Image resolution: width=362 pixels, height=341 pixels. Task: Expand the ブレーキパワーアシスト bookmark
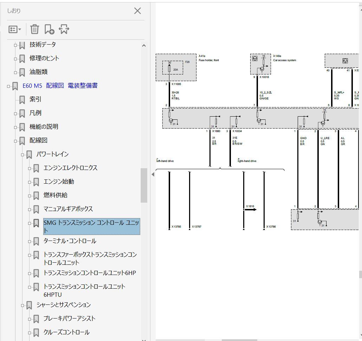[30, 319]
